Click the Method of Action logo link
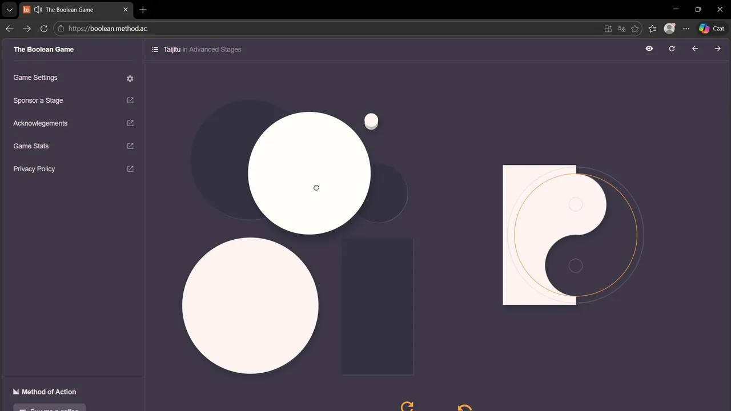This screenshot has width=731, height=411. 45,392
